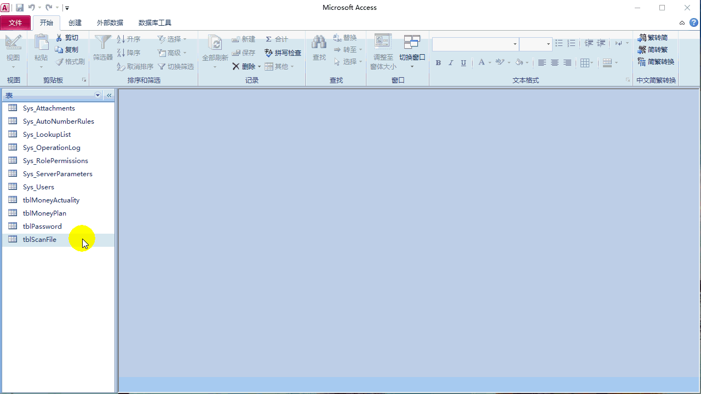Toggle Italic formatting

point(451,63)
